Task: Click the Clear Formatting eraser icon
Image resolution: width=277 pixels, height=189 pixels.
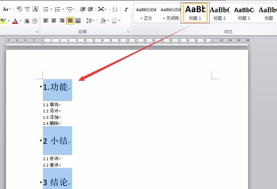Action: (x=19, y=9)
